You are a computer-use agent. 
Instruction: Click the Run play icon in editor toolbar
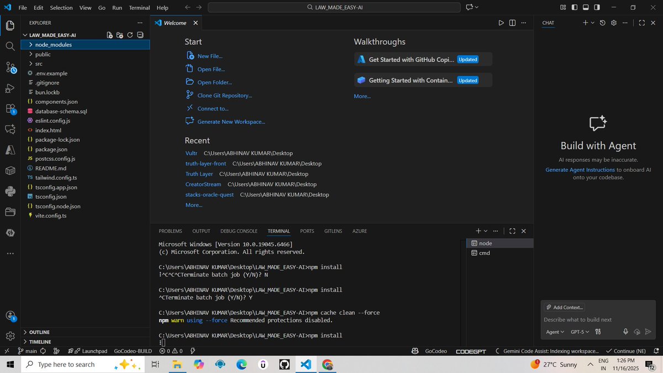[501, 23]
